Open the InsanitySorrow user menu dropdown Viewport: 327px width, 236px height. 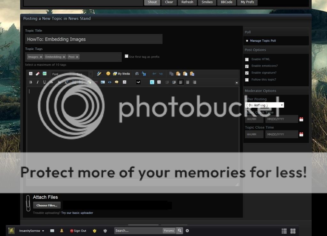point(32,231)
